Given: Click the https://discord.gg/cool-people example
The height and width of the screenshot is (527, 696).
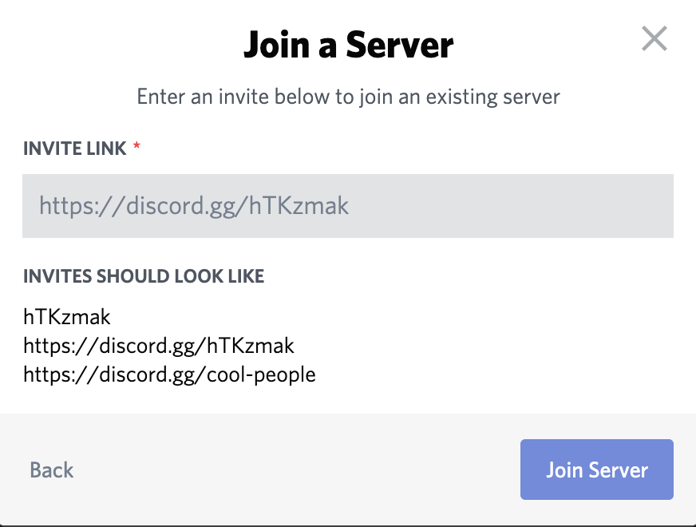Looking at the screenshot, I should coord(169,374).
